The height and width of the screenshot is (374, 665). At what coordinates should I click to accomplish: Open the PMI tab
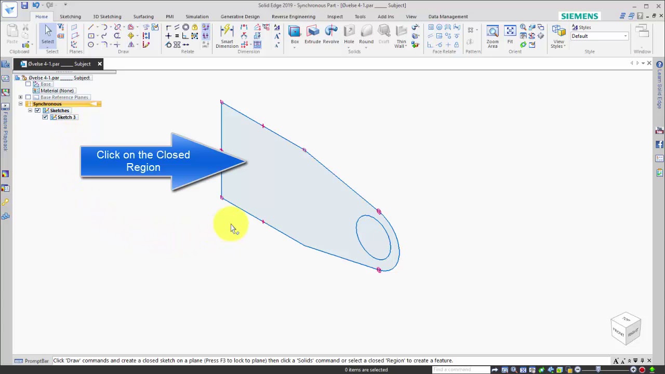170,17
